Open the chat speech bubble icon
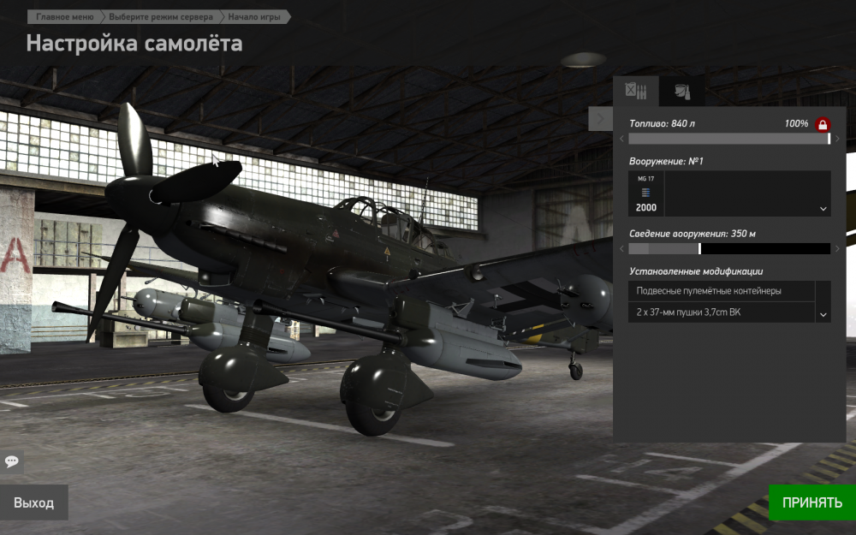 12,461
